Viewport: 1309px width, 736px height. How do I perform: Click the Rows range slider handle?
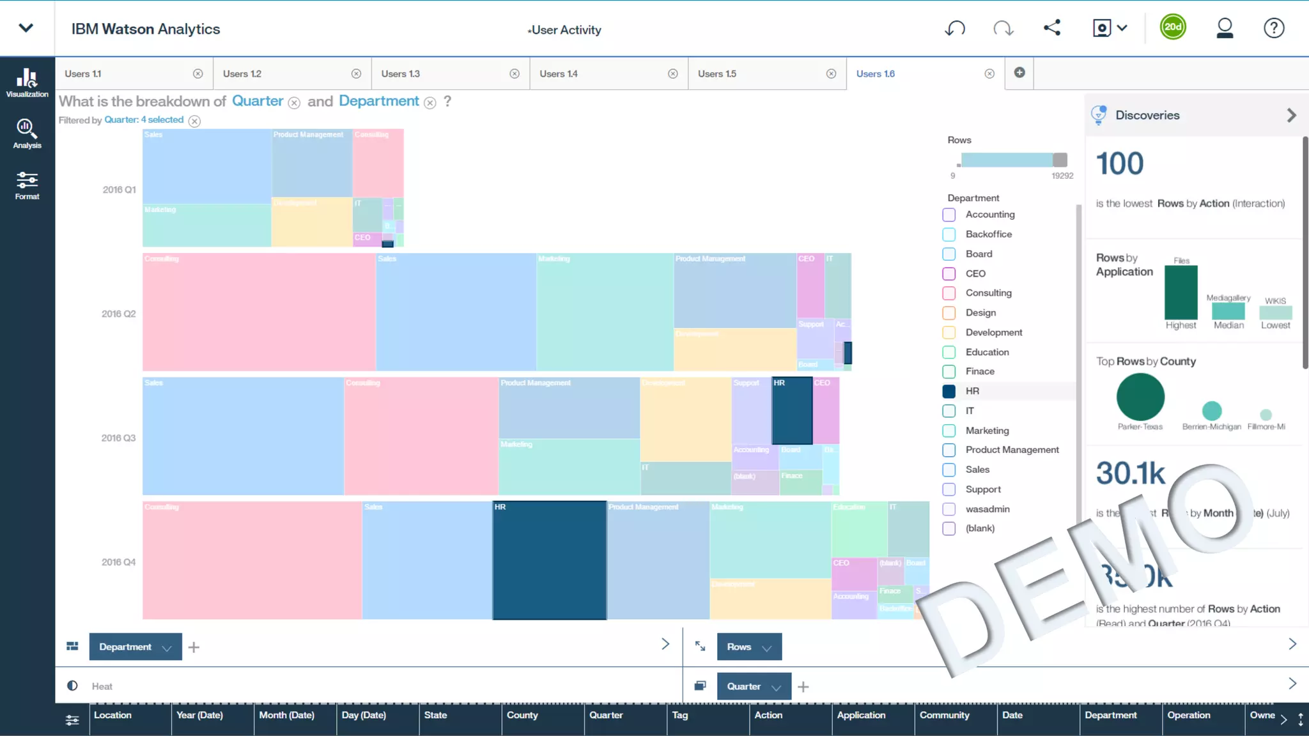pyautogui.click(x=1060, y=160)
